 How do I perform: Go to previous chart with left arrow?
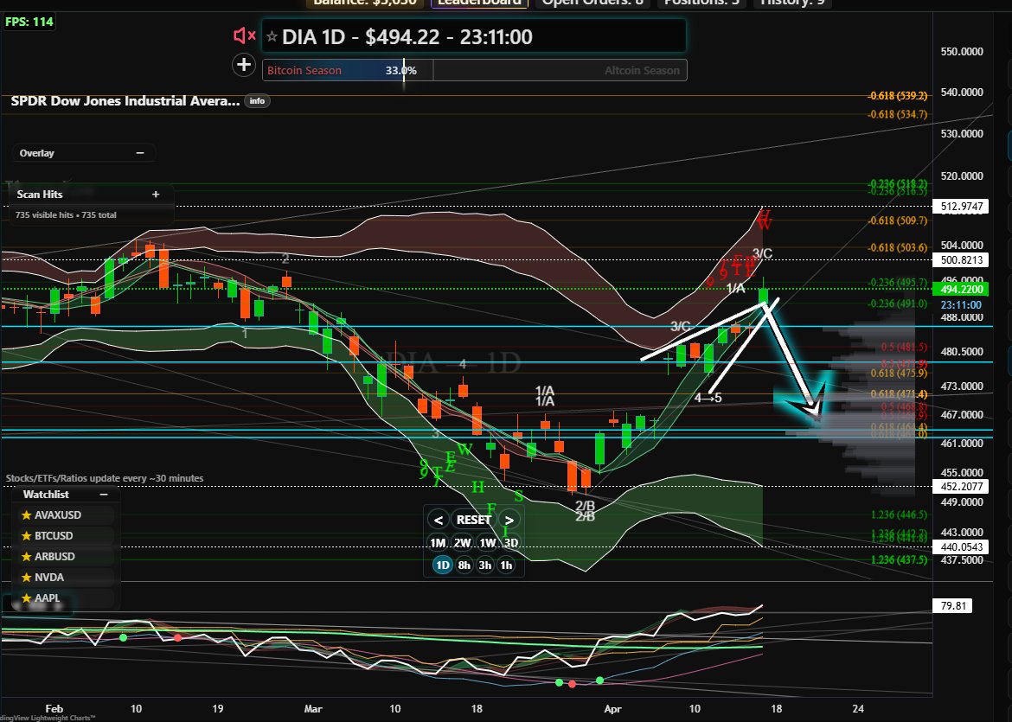coord(439,520)
